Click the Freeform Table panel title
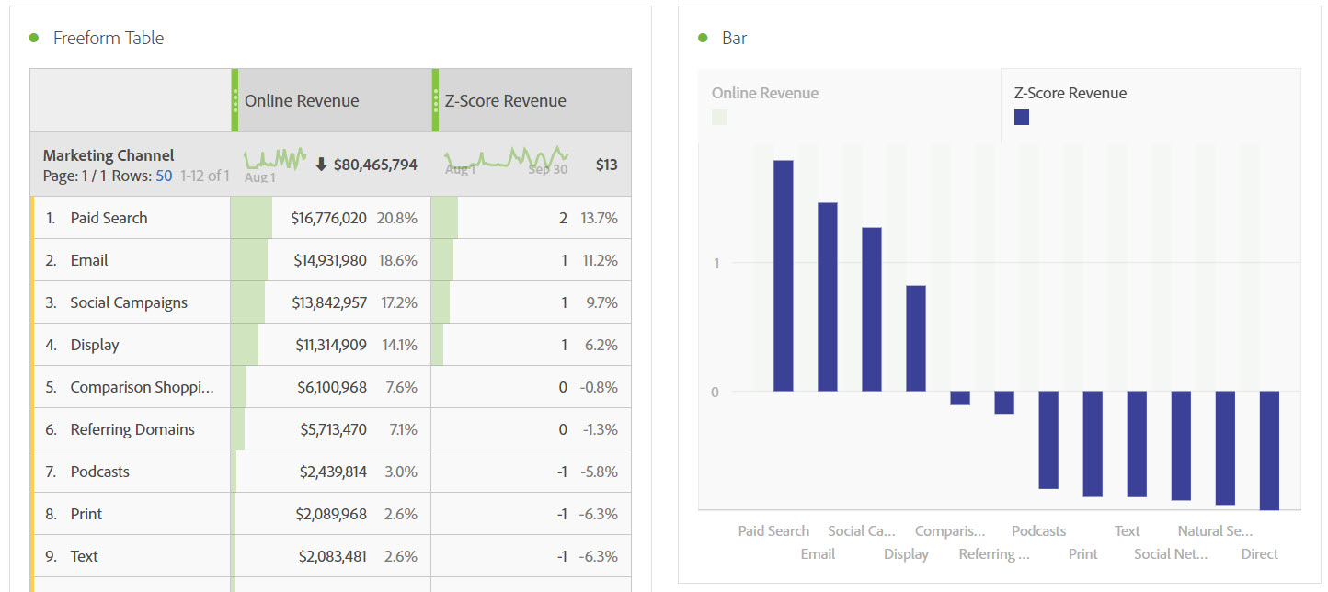The width and height of the screenshot is (1328, 592). (x=109, y=38)
